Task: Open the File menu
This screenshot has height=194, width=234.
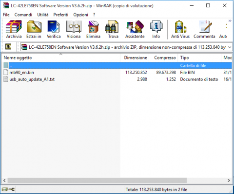Action: coord(6,15)
